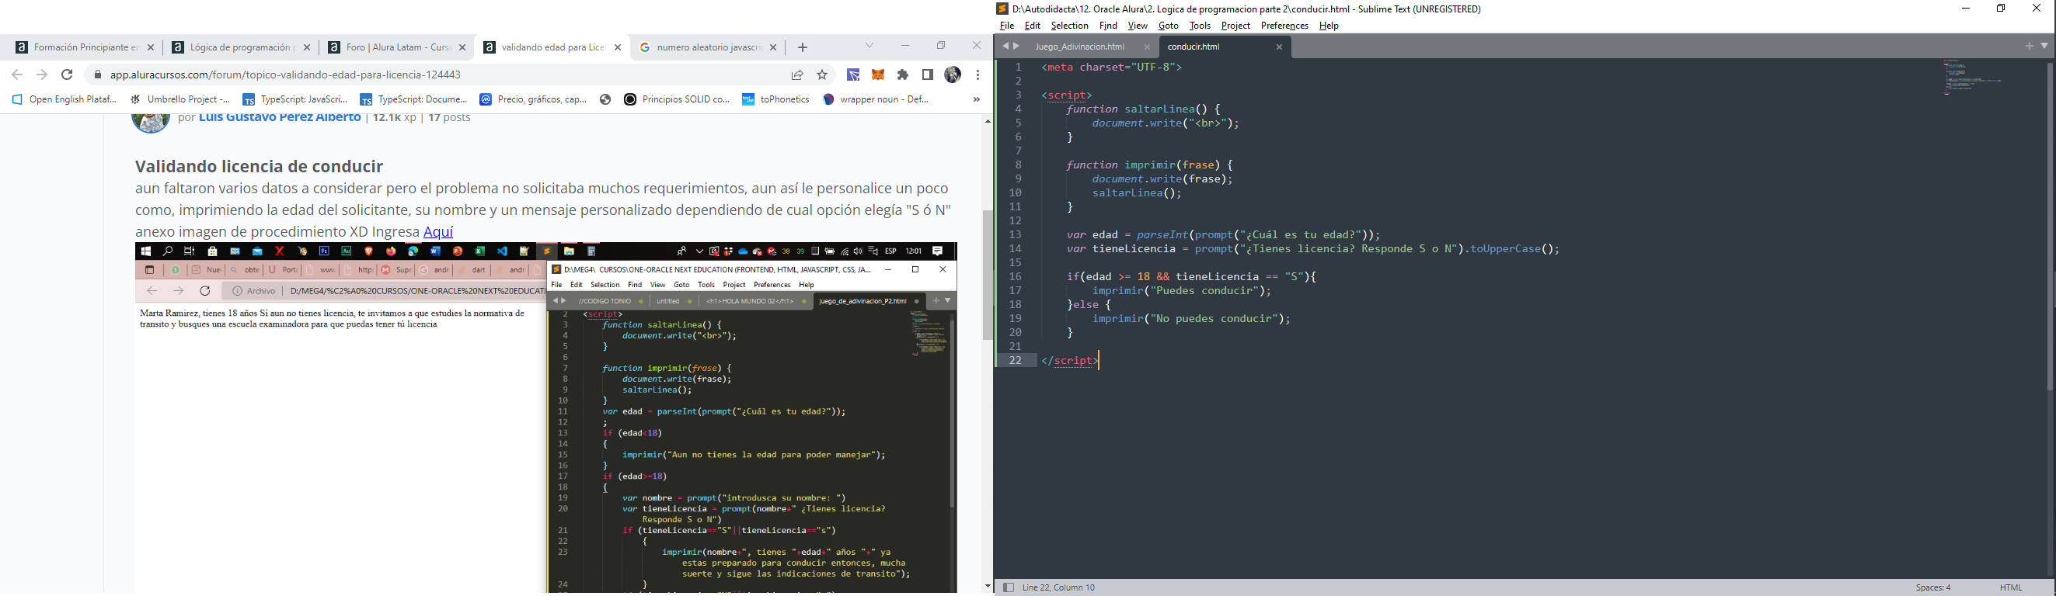Open the blue cursor extension icon in Chrome
Image resolution: width=2056 pixels, height=596 pixels.
853,75
